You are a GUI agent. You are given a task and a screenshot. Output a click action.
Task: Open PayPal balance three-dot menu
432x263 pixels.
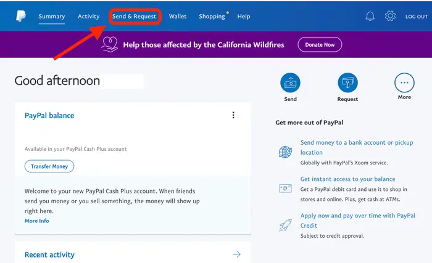[233, 115]
